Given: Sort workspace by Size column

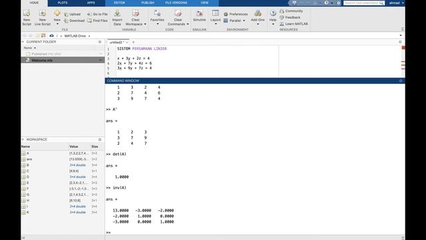Looking at the screenshot, I should click(95, 147).
